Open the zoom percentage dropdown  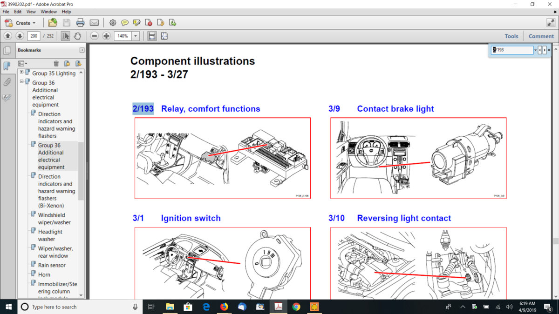tap(136, 36)
